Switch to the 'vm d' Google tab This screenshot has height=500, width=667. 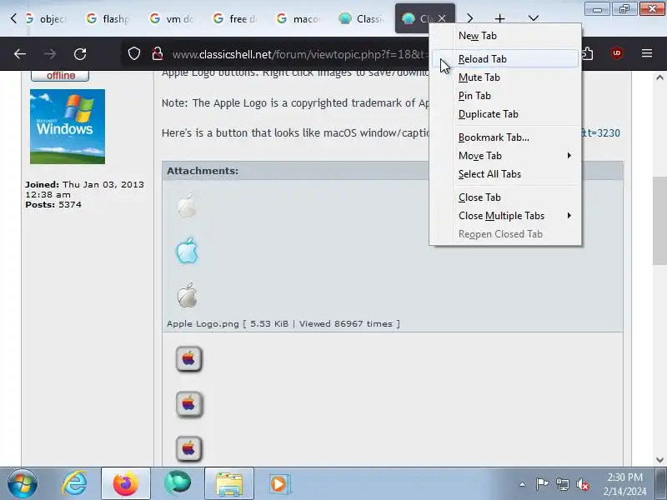(172, 18)
